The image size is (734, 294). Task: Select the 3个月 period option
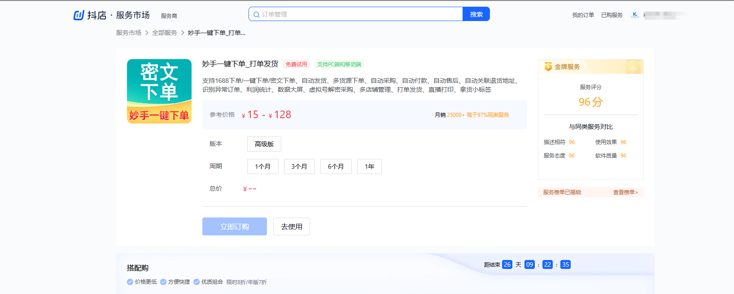pyautogui.click(x=299, y=166)
